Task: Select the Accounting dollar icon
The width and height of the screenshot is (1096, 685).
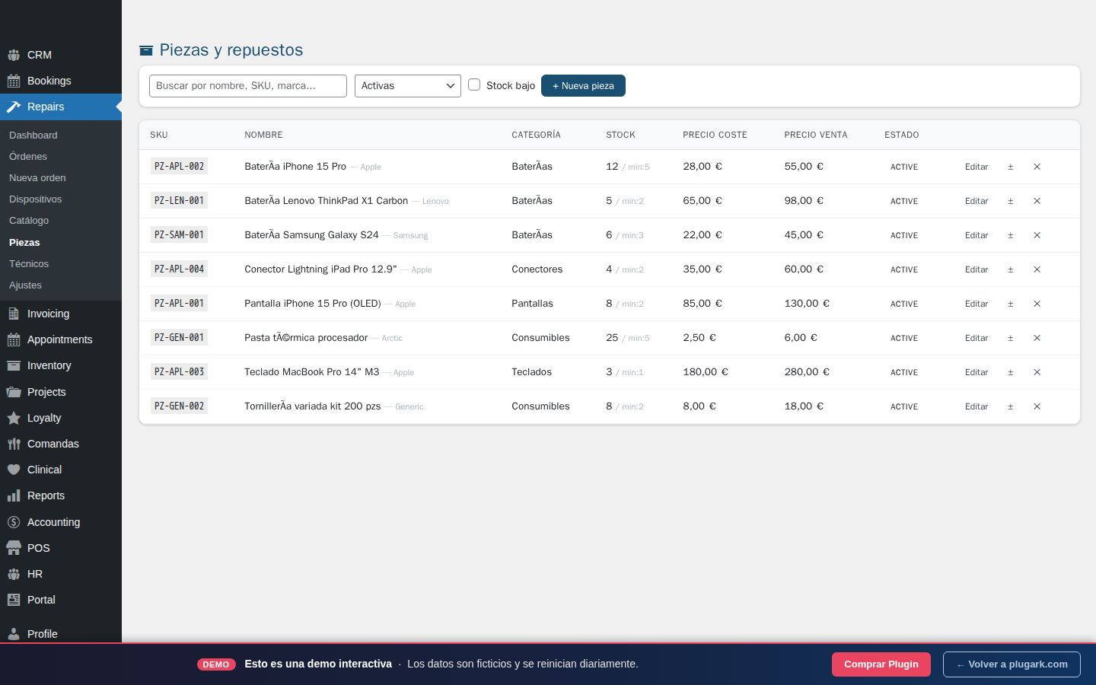Action: pos(13,521)
